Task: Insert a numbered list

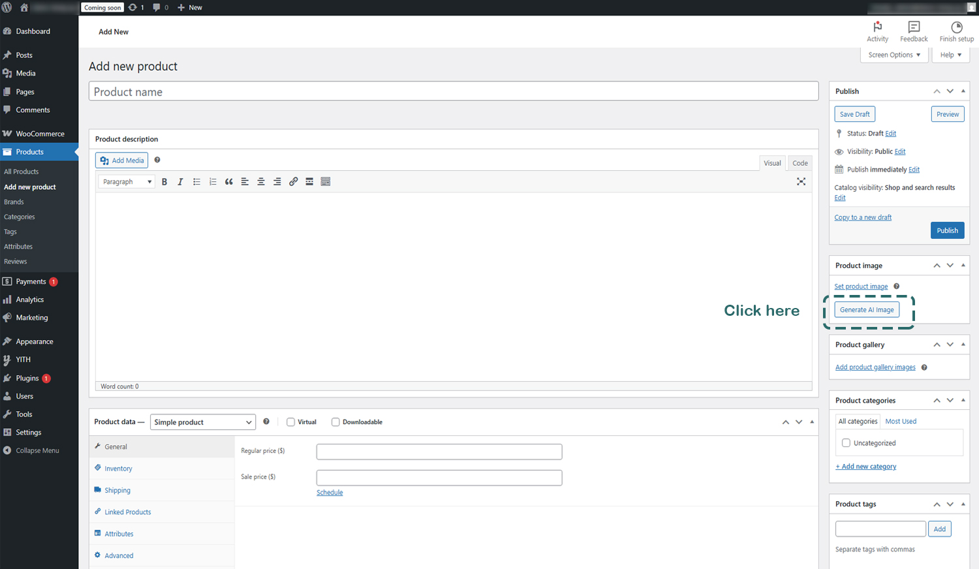Action: tap(213, 181)
